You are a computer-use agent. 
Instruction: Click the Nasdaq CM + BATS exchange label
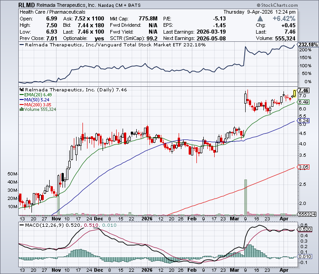pyautogui.click(x=119, y=5)
